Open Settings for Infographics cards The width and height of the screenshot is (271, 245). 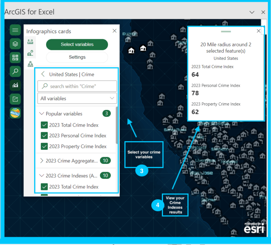pos(77,57)
